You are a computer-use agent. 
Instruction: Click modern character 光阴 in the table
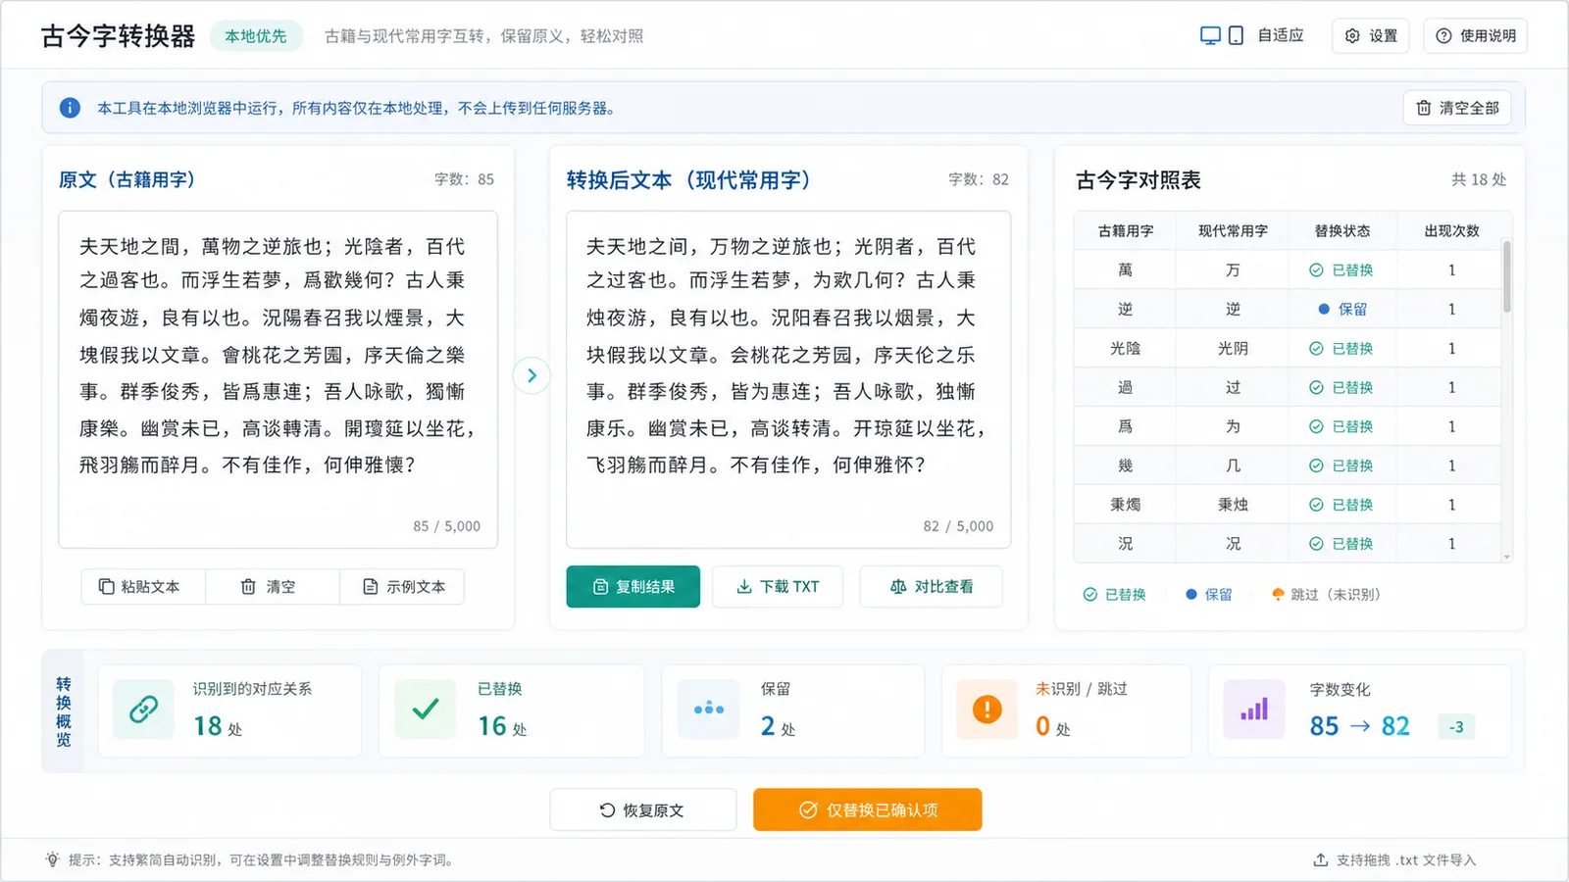pyautogui.click(x=1233, y=348)
